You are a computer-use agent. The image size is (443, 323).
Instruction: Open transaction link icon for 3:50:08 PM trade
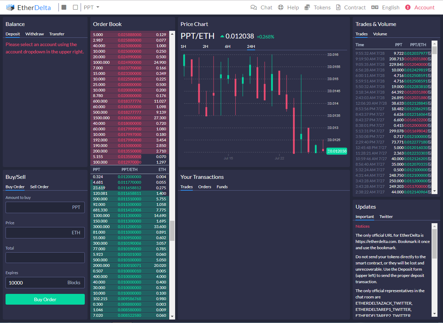tap(430, 137)
